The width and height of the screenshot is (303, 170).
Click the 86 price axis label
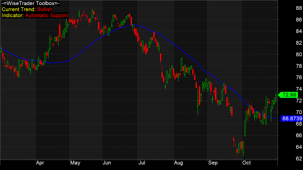(299, 20)
